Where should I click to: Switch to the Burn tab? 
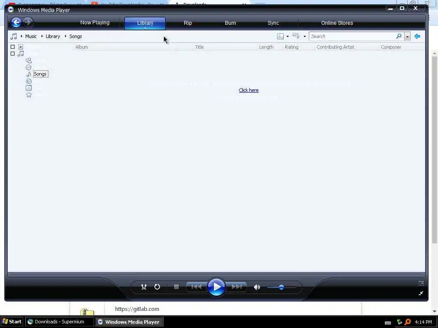pyautogui.click(x=231, y=23)
